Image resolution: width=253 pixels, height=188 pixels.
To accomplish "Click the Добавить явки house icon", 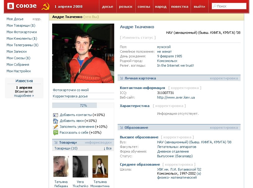I will point(56,121).
